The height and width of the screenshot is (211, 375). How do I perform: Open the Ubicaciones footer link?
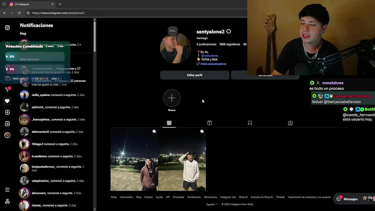(x=210, y=197)
